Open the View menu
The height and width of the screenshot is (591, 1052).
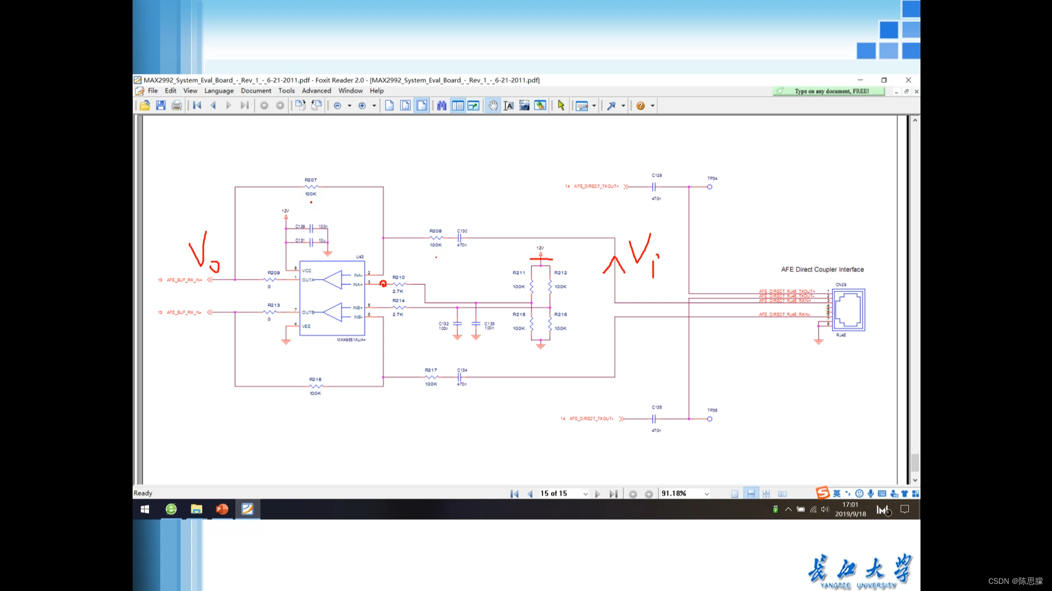click(190, 91)
